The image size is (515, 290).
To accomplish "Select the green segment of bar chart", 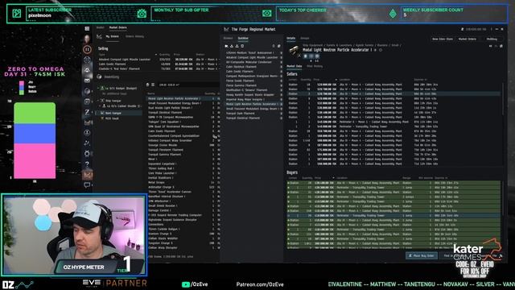I will pos(35,114).
